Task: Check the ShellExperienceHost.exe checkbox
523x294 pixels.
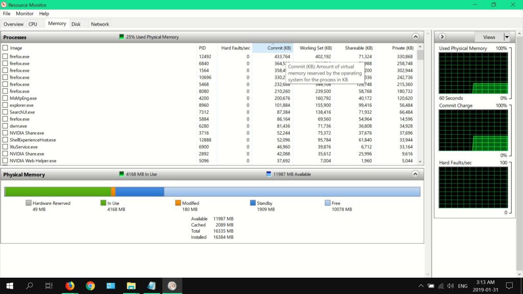Action: point(5,140)
